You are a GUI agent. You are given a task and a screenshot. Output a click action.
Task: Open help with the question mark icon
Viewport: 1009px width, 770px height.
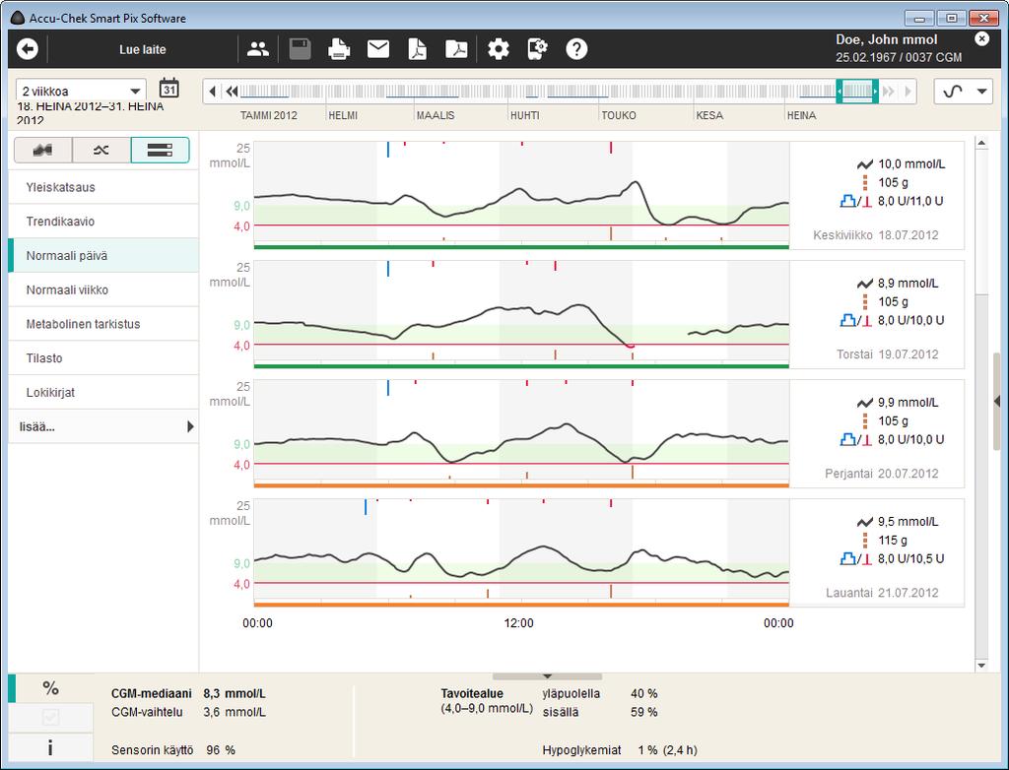point(576,49)
